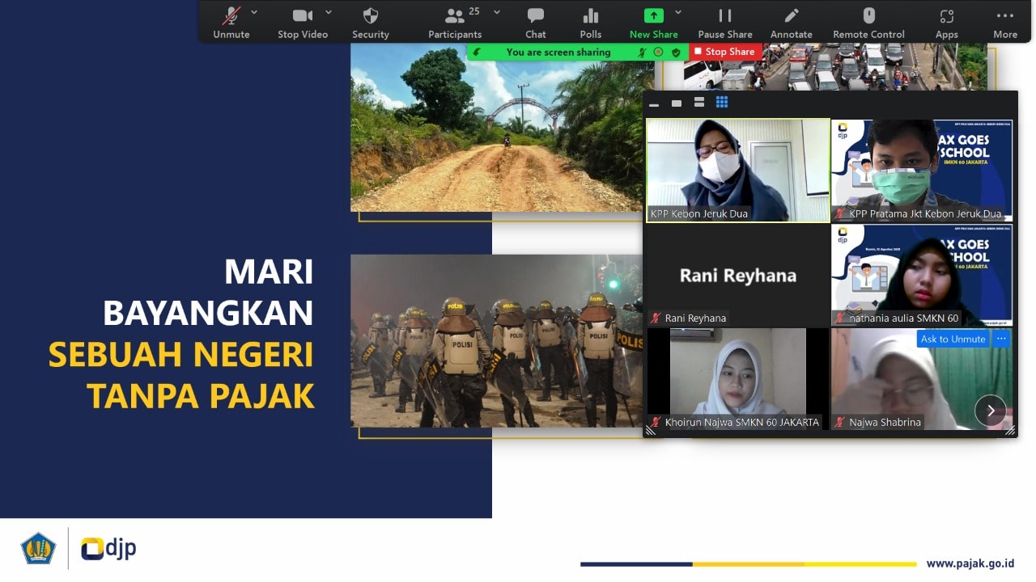Open the More options menu
Image resolution: width=1036 pixels, height=582 pixels.
click(x=1005, y=22)
